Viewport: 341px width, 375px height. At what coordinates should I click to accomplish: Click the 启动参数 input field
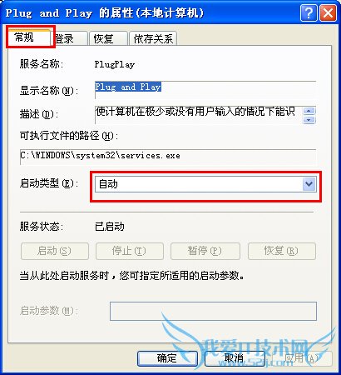(x=213, y=311)
